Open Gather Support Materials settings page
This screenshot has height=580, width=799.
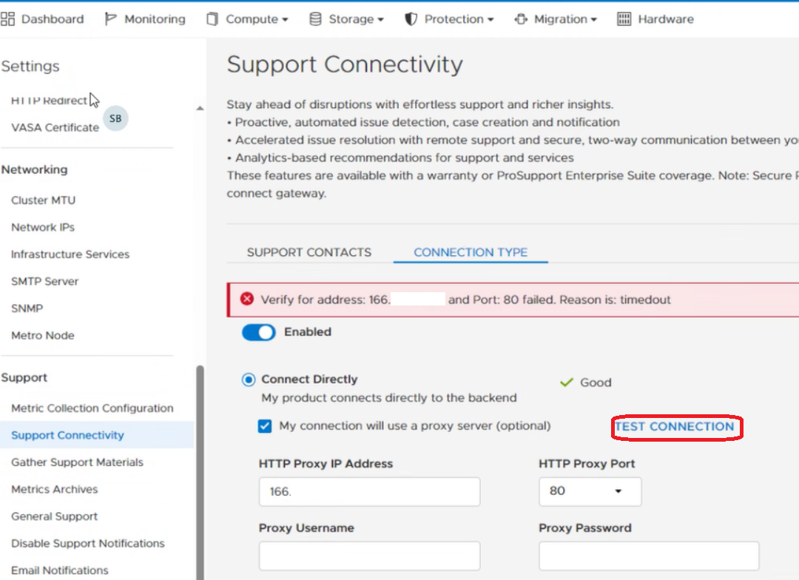pos(77,462)
